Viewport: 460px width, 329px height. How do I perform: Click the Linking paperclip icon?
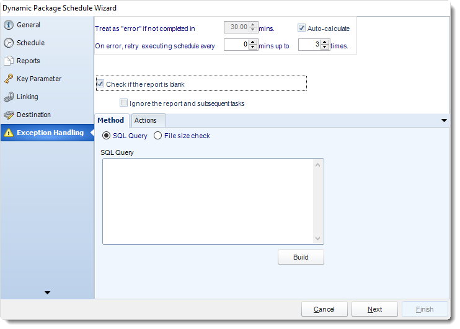click(9, 97)
